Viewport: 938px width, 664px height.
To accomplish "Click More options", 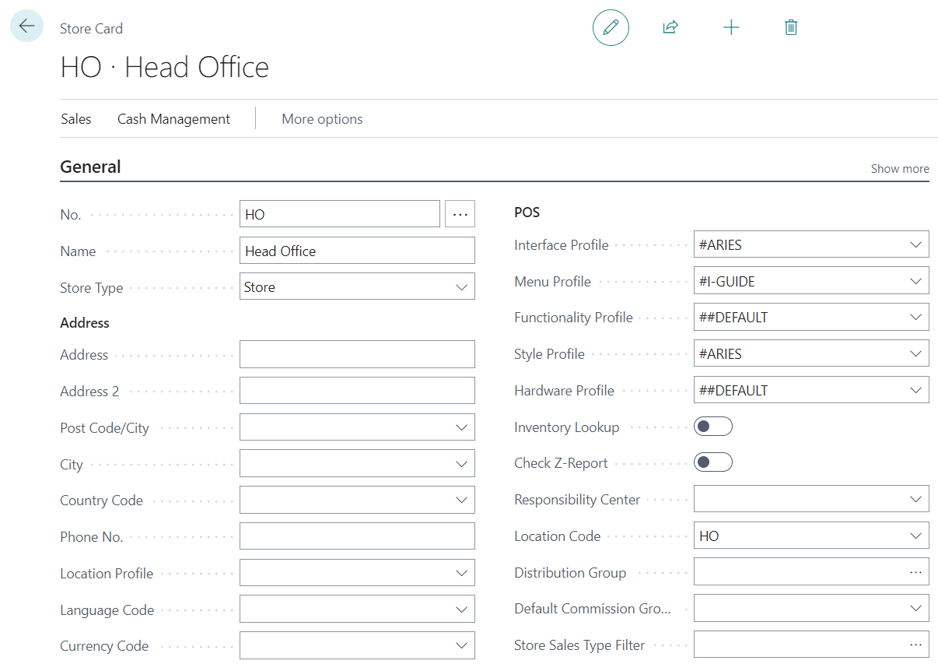I will click(322, 119).
